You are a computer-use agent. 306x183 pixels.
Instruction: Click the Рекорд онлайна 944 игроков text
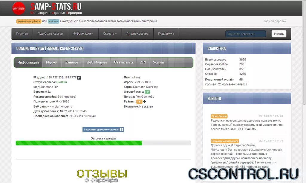pos(55,97)
